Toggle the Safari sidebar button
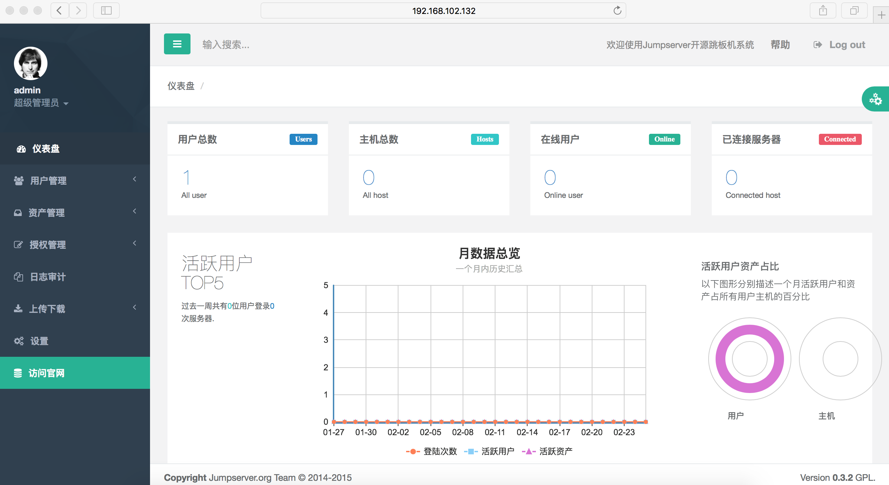Screen dimensions: 889x485 pyautogui.click(x=106, y=10)
